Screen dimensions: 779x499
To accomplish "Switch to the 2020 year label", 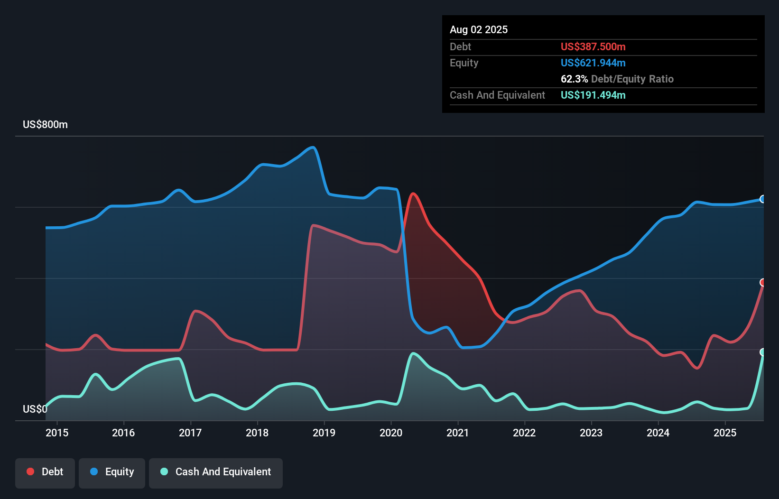I will pyautogui.click(x=390, y=433).
